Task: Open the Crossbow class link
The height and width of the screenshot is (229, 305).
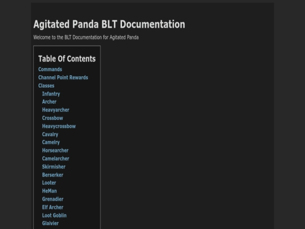Action: [x=53, y=118]
